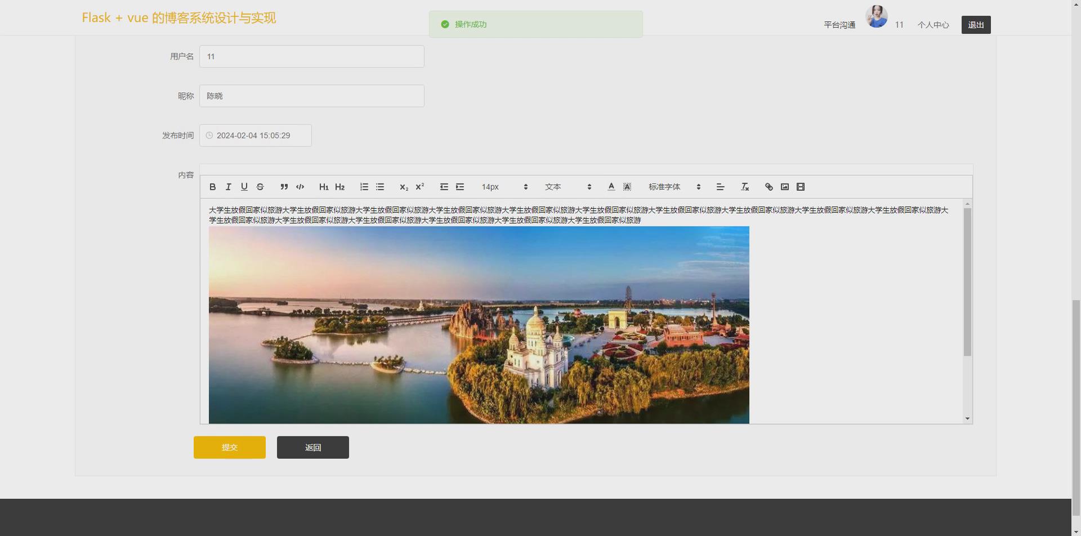Open the text color picker
The width and height of the screenshot is (1081, 536).
coord(611,187)
